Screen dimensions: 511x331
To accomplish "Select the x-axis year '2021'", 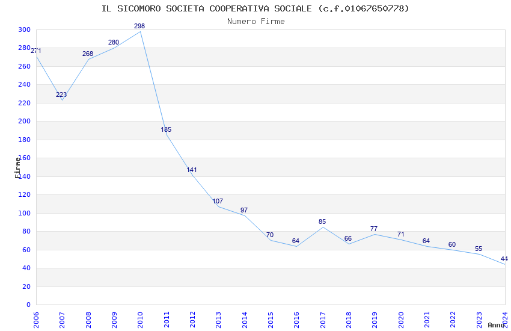I will point(427,320).
